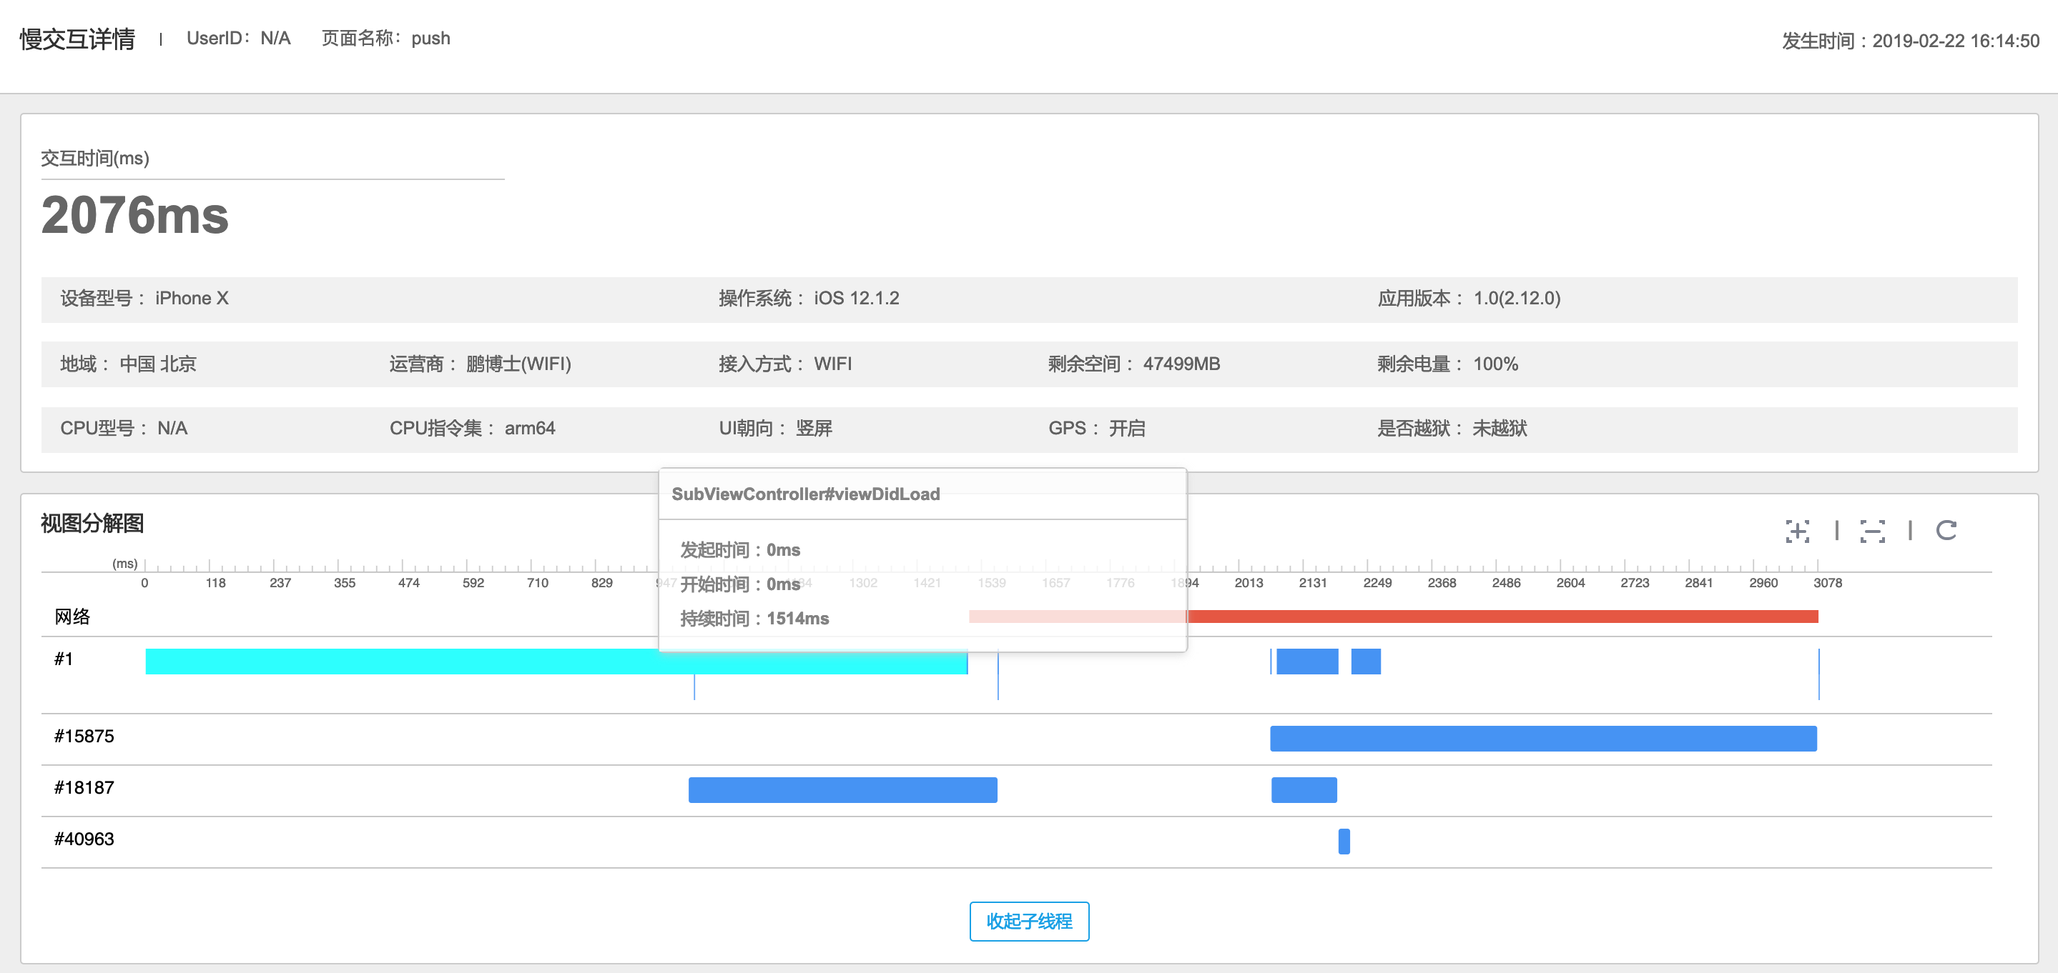
Task: Click the 设备型号 iPhone X field
Action: pyautogui.click(x=144, y=299)
